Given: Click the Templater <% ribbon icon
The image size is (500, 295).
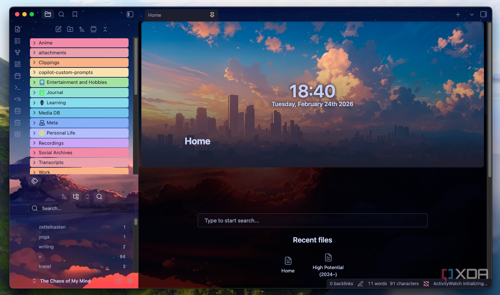Looking at the screenshot, I should 18,99.
